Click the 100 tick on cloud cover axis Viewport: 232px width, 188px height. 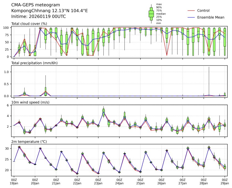(7, 28)
